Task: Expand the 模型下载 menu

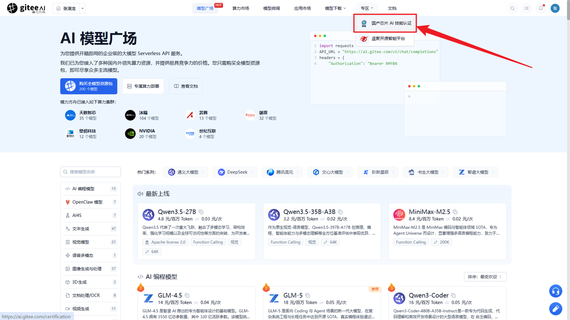Action: (x=335, y=8)
